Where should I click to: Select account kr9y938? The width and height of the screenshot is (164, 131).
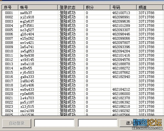pos(27,55)
